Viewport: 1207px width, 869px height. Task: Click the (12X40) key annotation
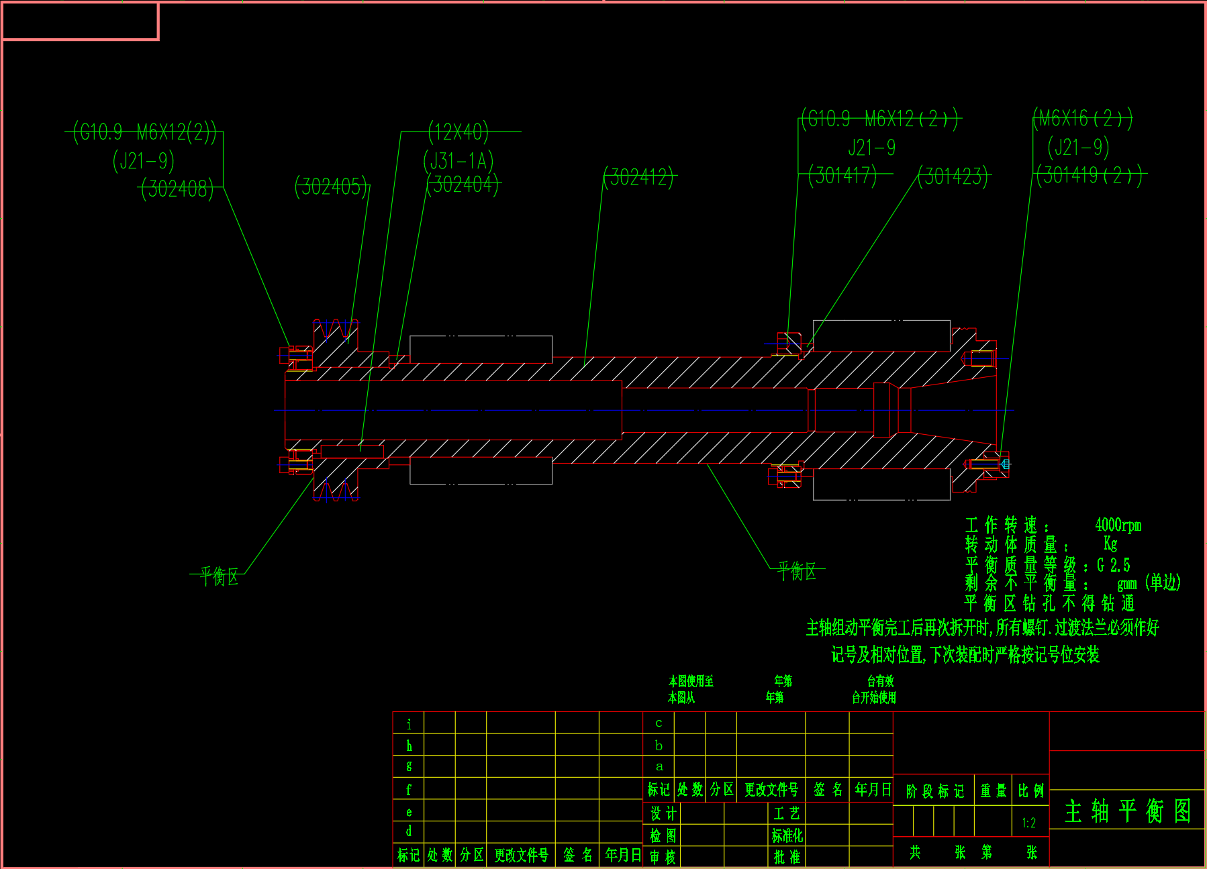click(x=458, y=132)
